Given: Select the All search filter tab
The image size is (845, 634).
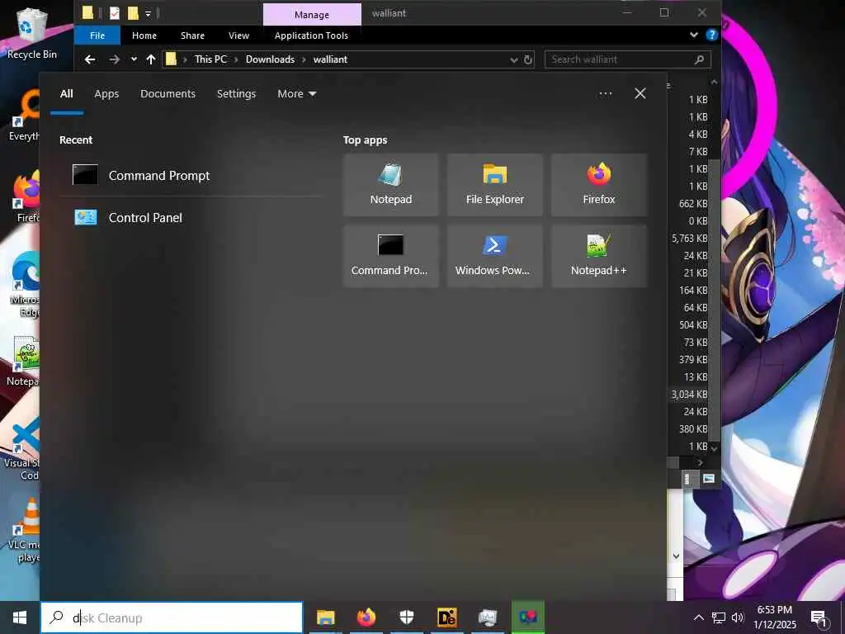Looking at the screenshot, I should tap(66, 94).
